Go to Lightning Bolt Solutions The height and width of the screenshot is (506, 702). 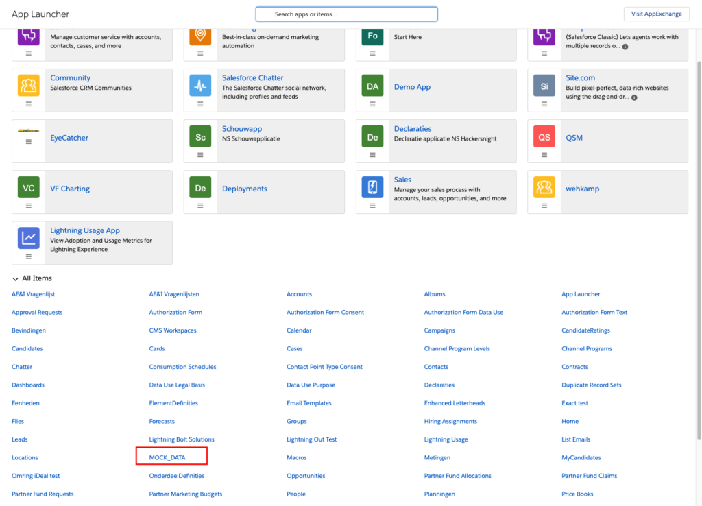[182, 439]
